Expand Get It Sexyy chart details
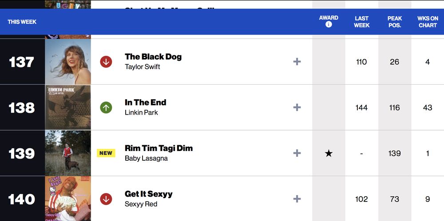The width and height of the screenshot is (444, 221). coord(297,199)
